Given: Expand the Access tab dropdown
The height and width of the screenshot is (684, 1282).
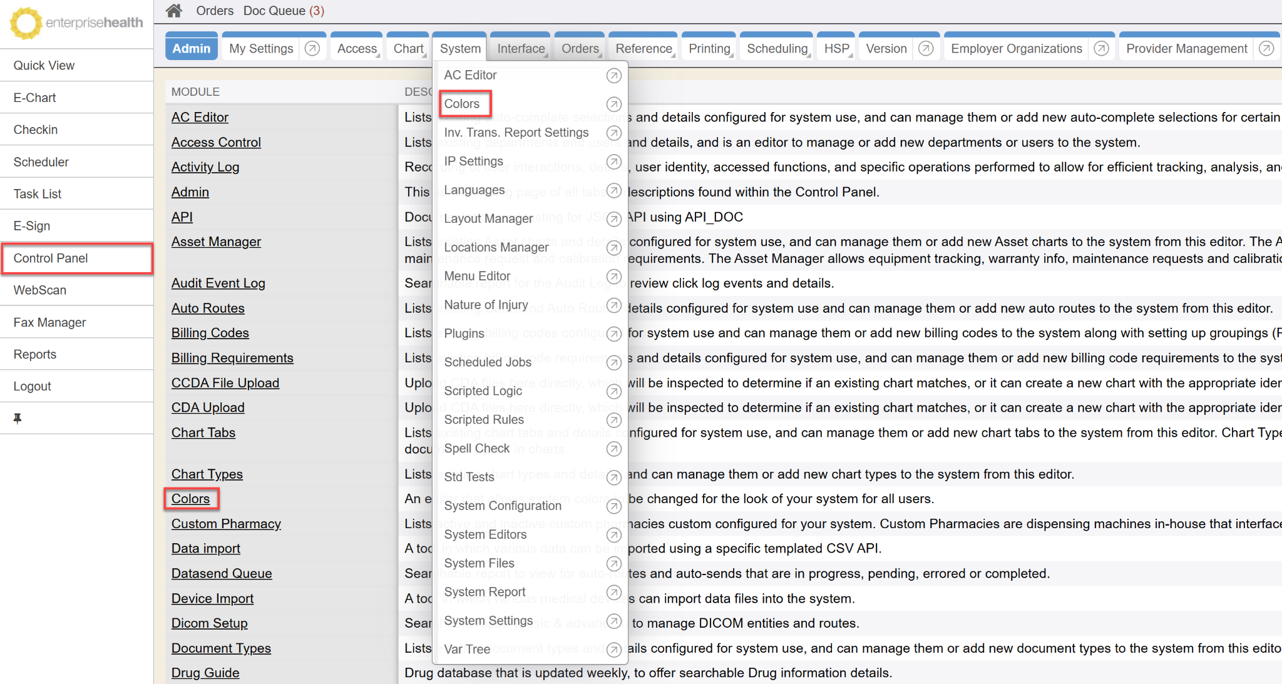Looking at the screenshot, I should coord(357,49).
